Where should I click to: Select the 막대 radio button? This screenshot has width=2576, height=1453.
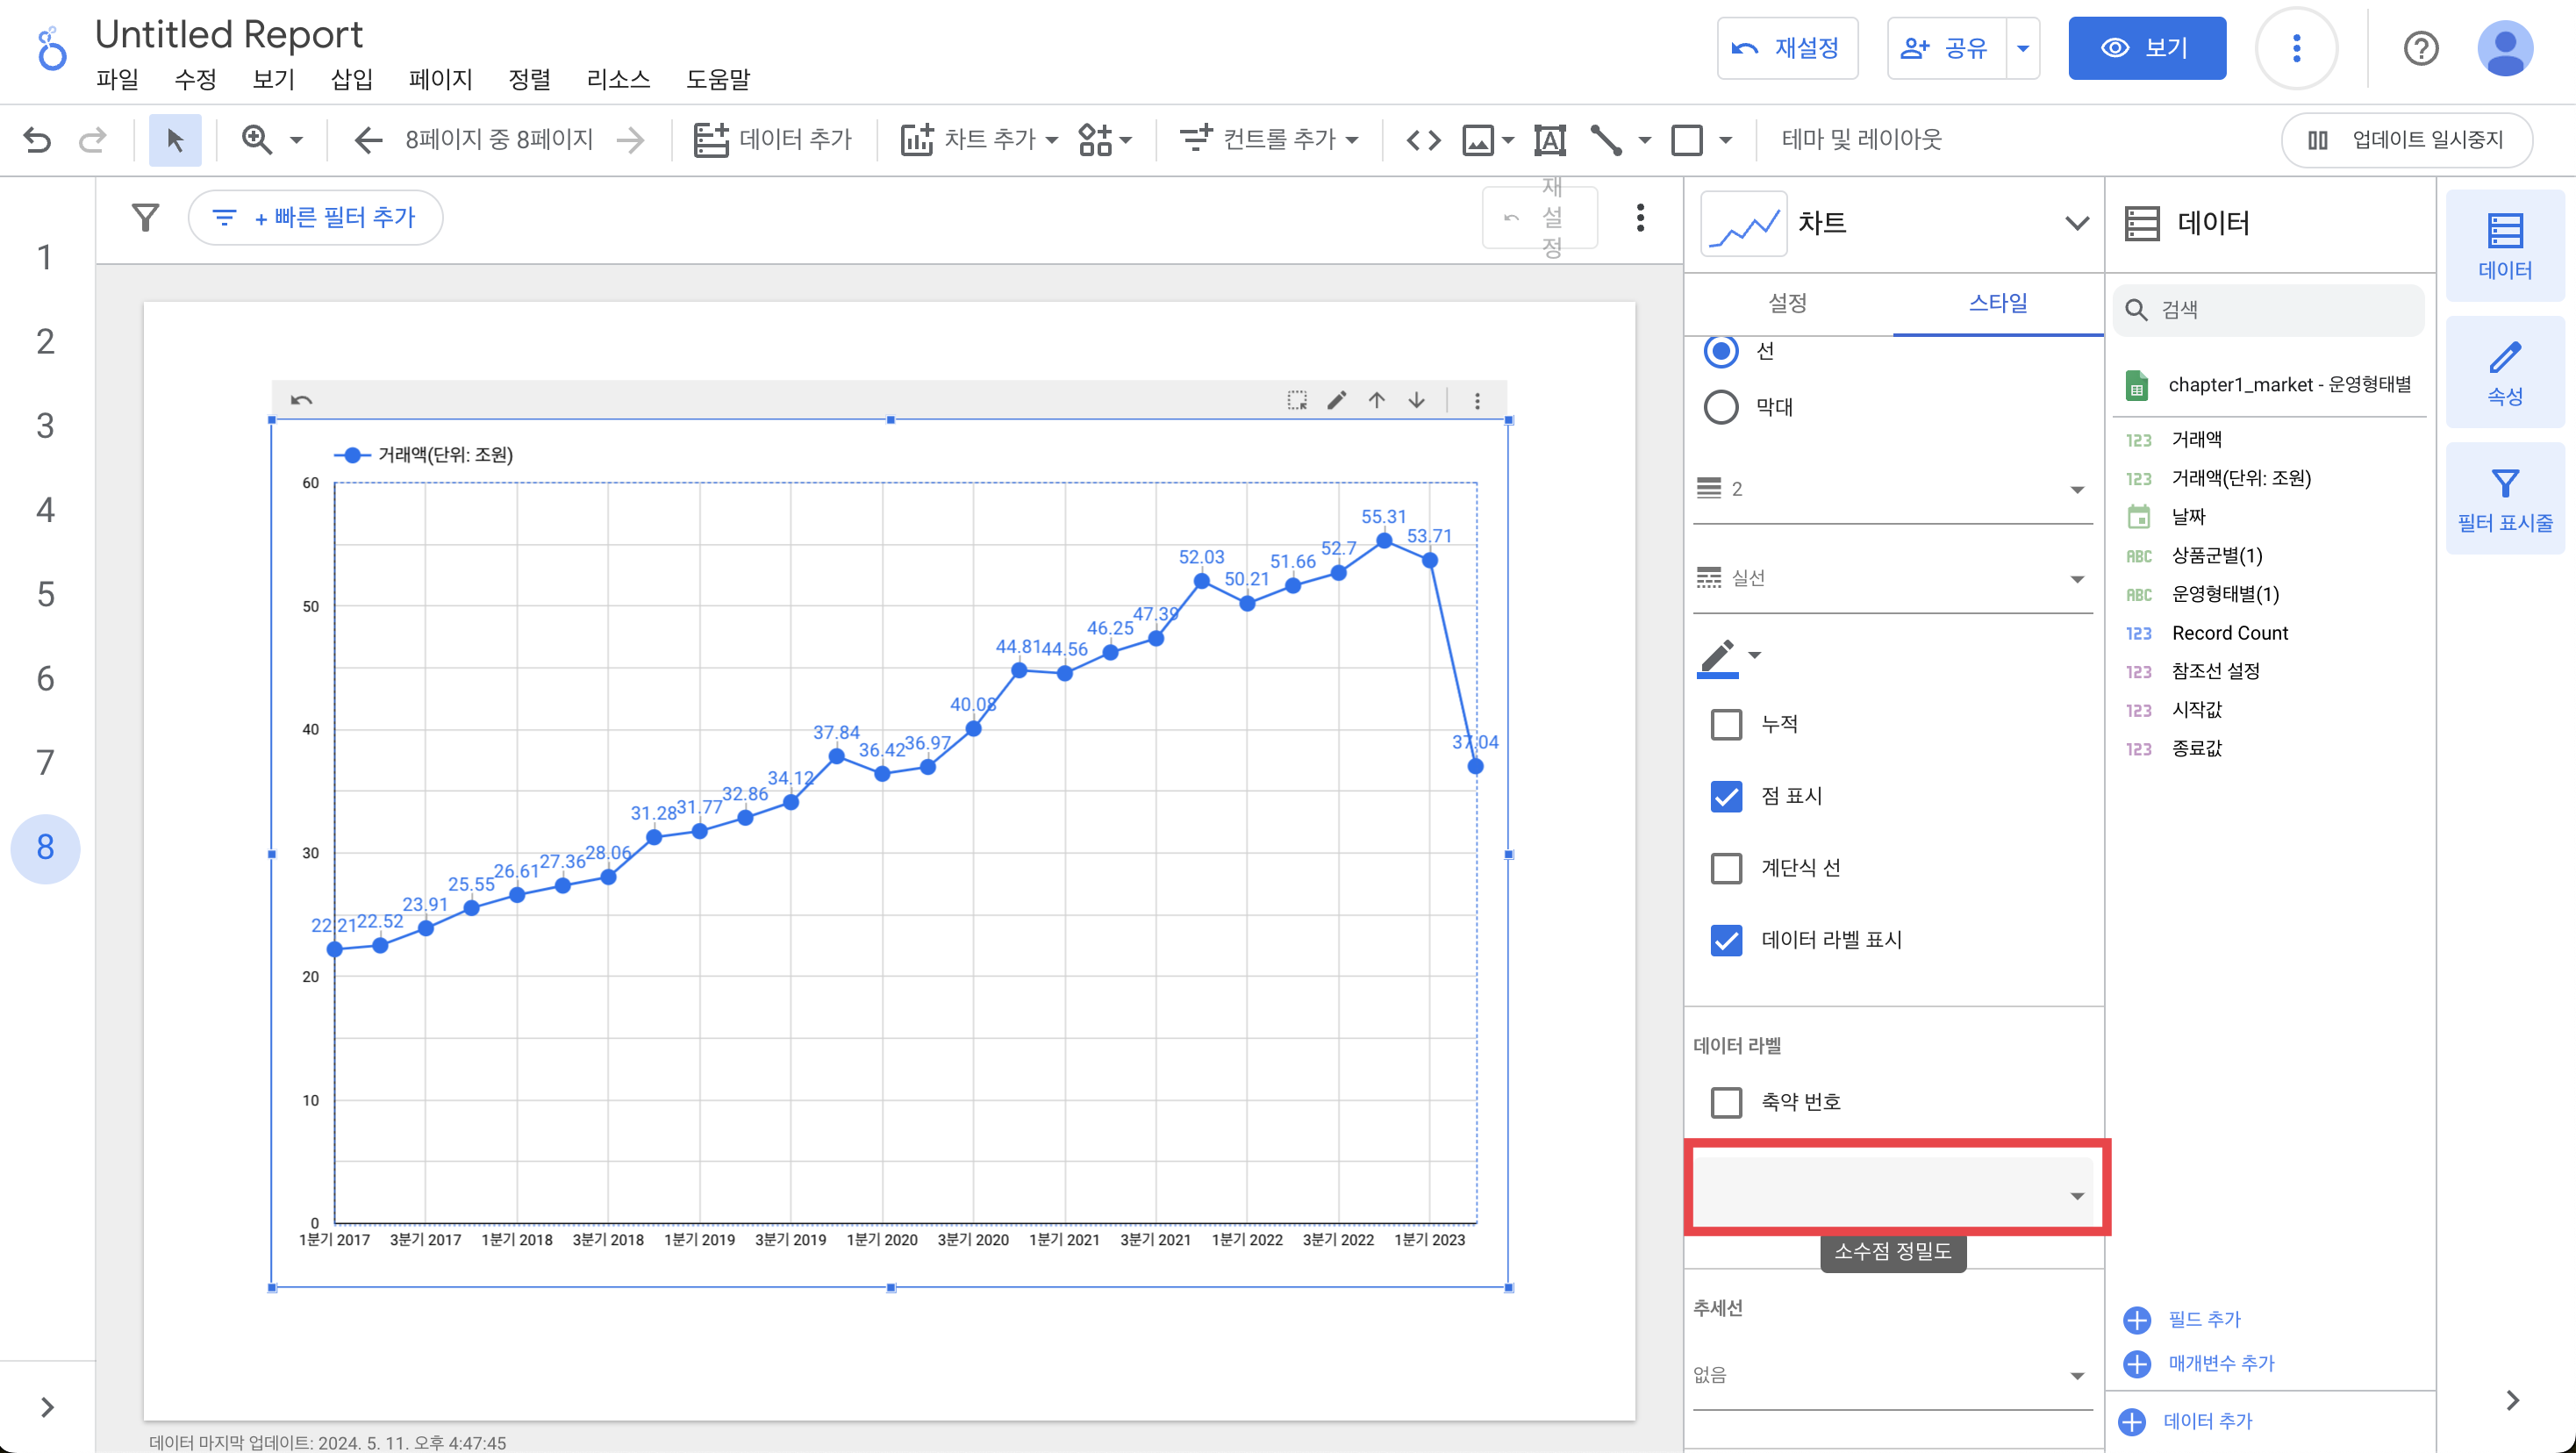pos(1721,407)
